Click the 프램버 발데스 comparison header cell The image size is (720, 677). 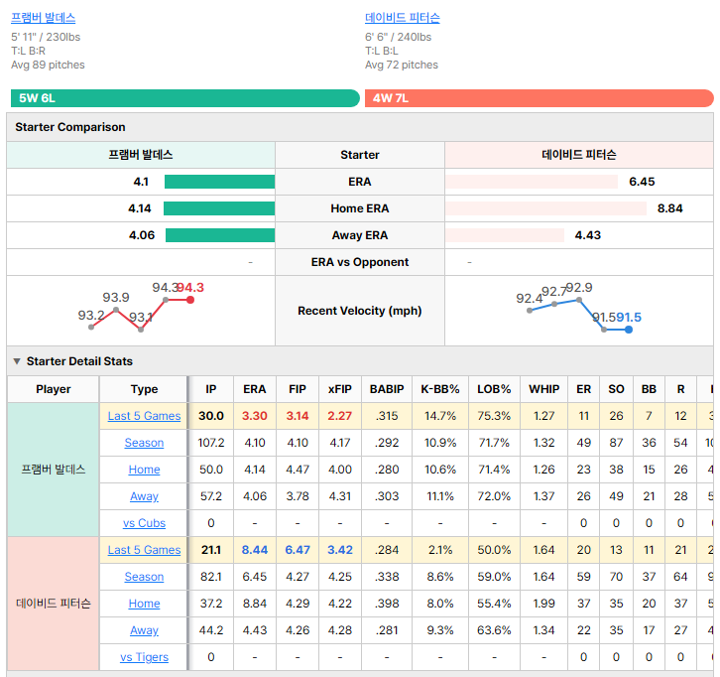pos(141,155)
